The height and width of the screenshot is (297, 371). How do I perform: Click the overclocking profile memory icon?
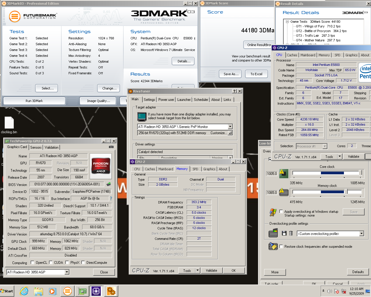273,233
